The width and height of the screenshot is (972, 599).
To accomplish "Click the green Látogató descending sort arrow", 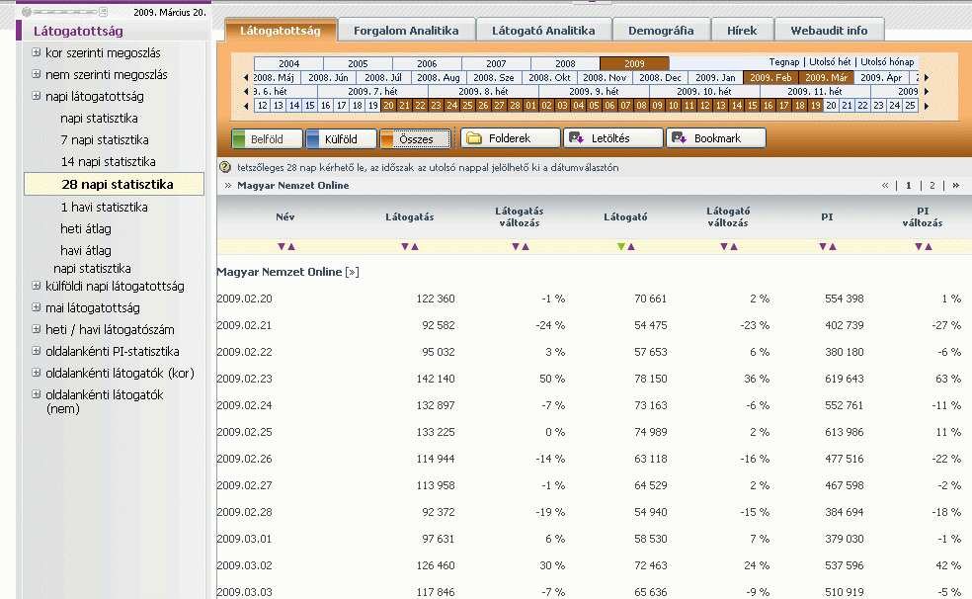I will pos(621,247).
